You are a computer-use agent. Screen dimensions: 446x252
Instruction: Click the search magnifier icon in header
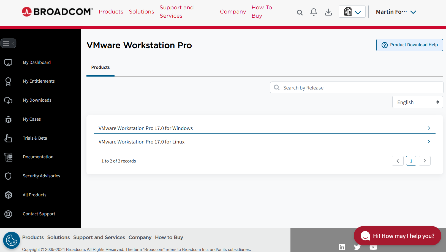[300, 12]
